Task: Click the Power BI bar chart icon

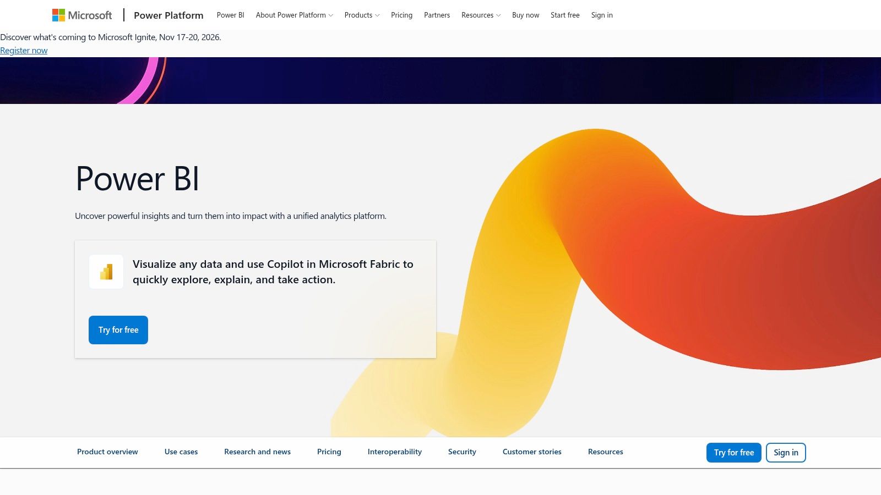Action: pyautogui.click(x=106, y=272)
